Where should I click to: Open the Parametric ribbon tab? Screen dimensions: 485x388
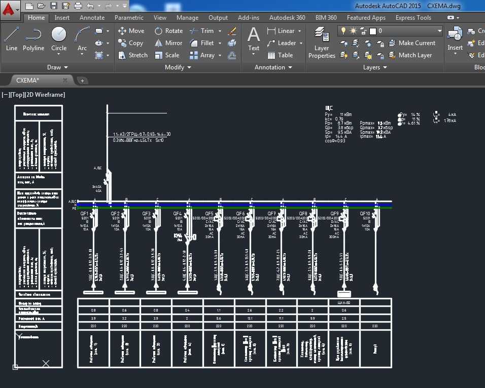(x=129, y=18)
